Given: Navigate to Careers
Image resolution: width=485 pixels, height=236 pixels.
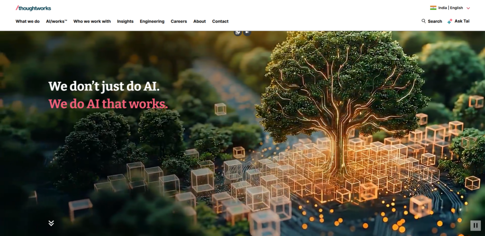Looking at the screenshot, I should 179,21.
